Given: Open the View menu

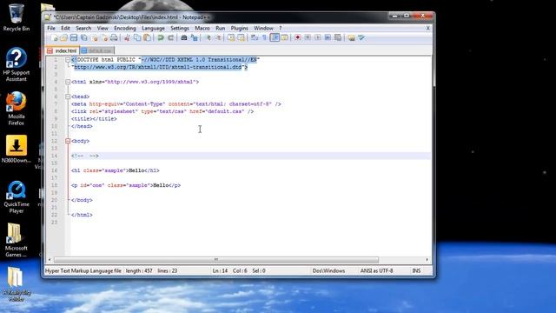Looking at the screenshot, I should [103, 28].
